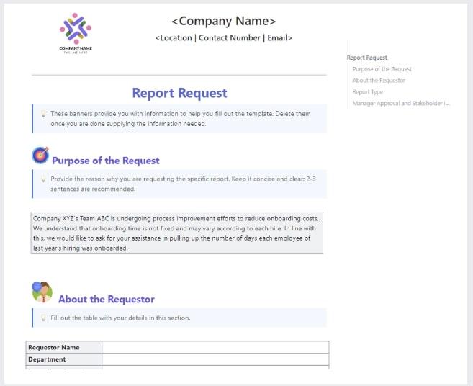Viewport: 473px width, 386px height.
Task: Click the About the Requestor heading
Action: (x=107, y=299)
